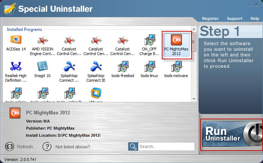Click the Special Uninstaller logo icon

(x=10, y=9)
